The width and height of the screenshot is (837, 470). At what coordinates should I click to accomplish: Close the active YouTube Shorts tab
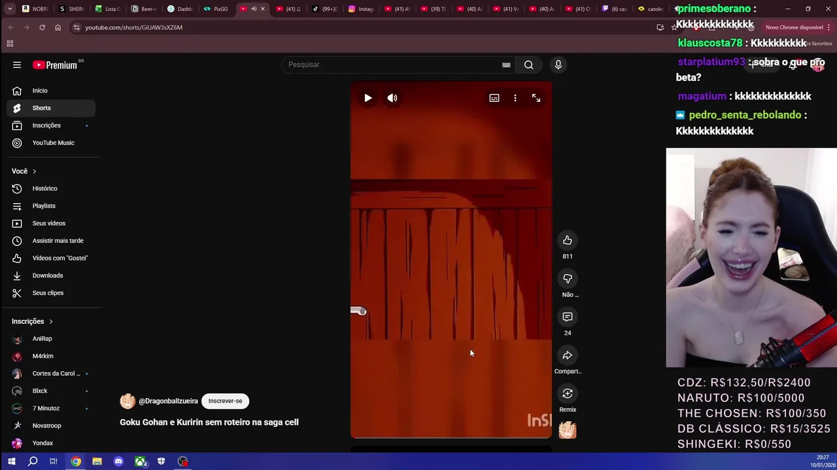263,9
